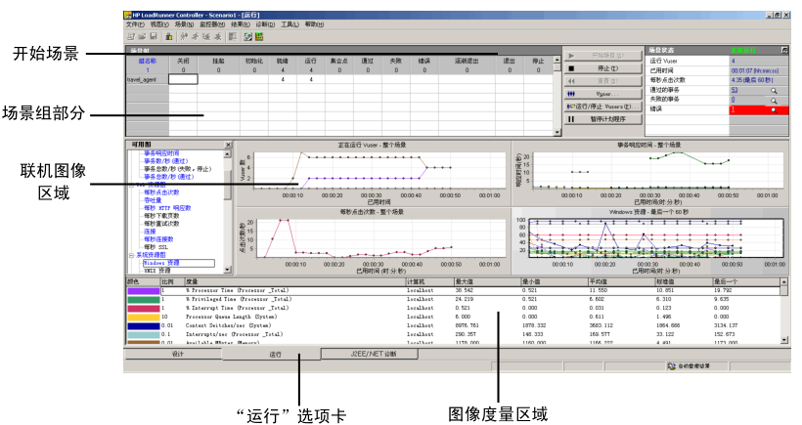Collapse the 系统资源图 tree node

(131, 255)
